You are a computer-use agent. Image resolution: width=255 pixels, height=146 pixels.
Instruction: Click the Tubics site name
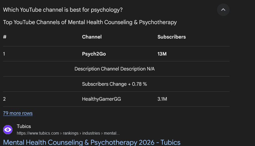point(24,126)
